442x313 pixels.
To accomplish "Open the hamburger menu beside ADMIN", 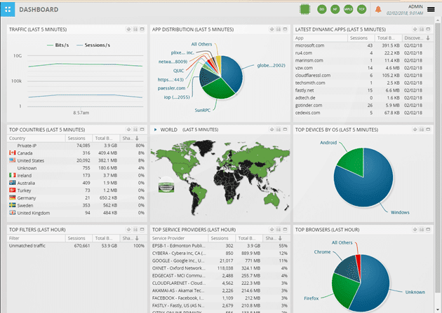I will [431, 10].
